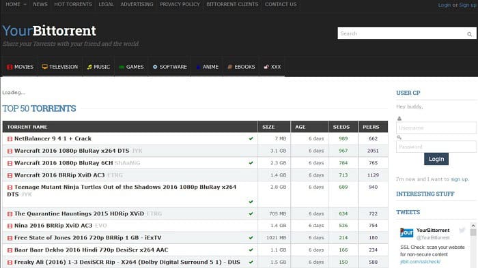Open the Home menu dropdown

(x=16, y=4)
